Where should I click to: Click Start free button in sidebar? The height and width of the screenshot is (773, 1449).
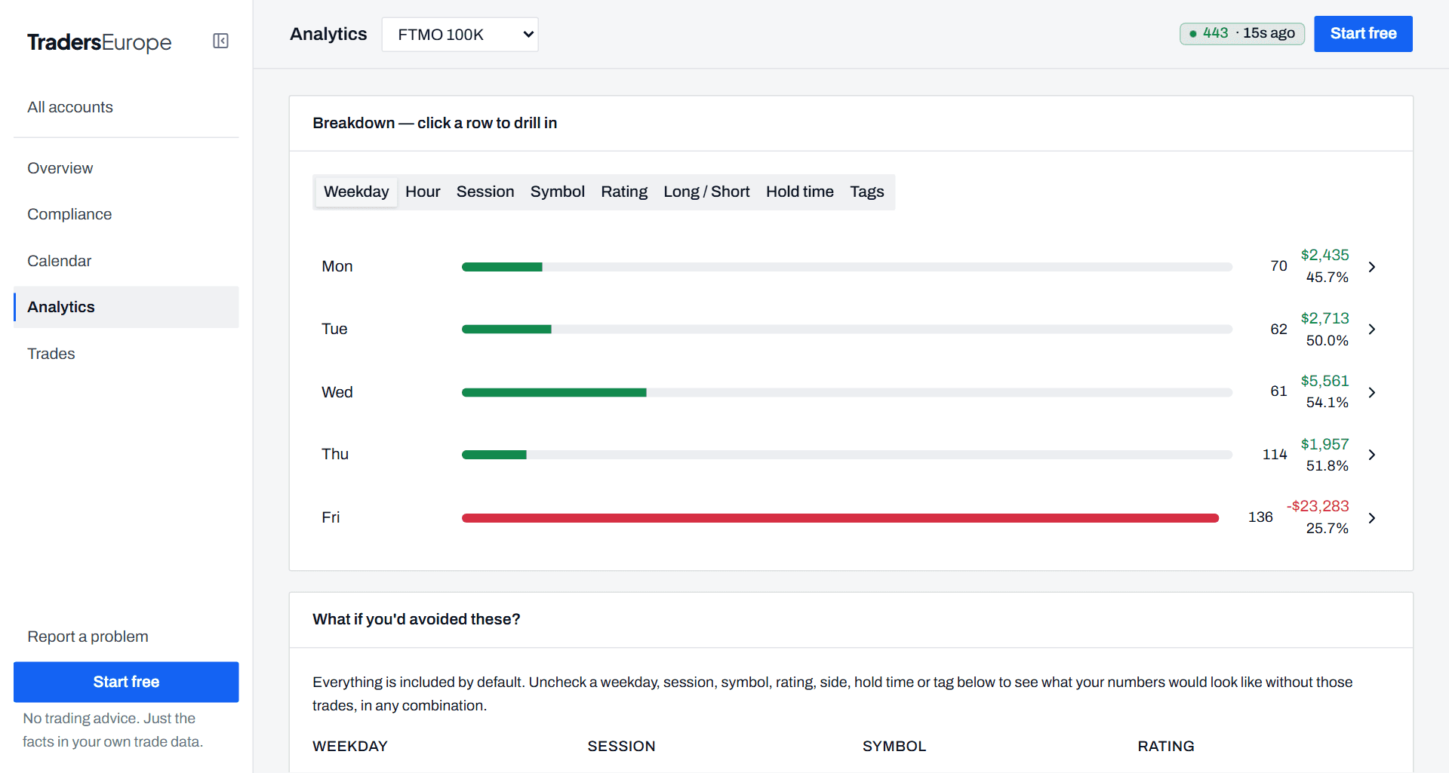(x=126, y=682)
